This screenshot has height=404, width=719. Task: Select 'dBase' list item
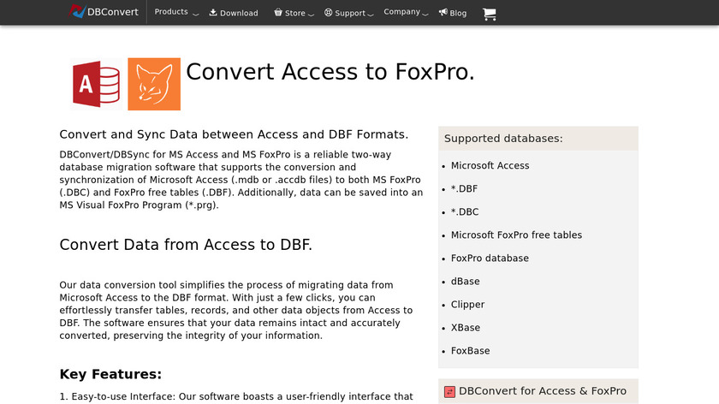click(x=465, y=281)
